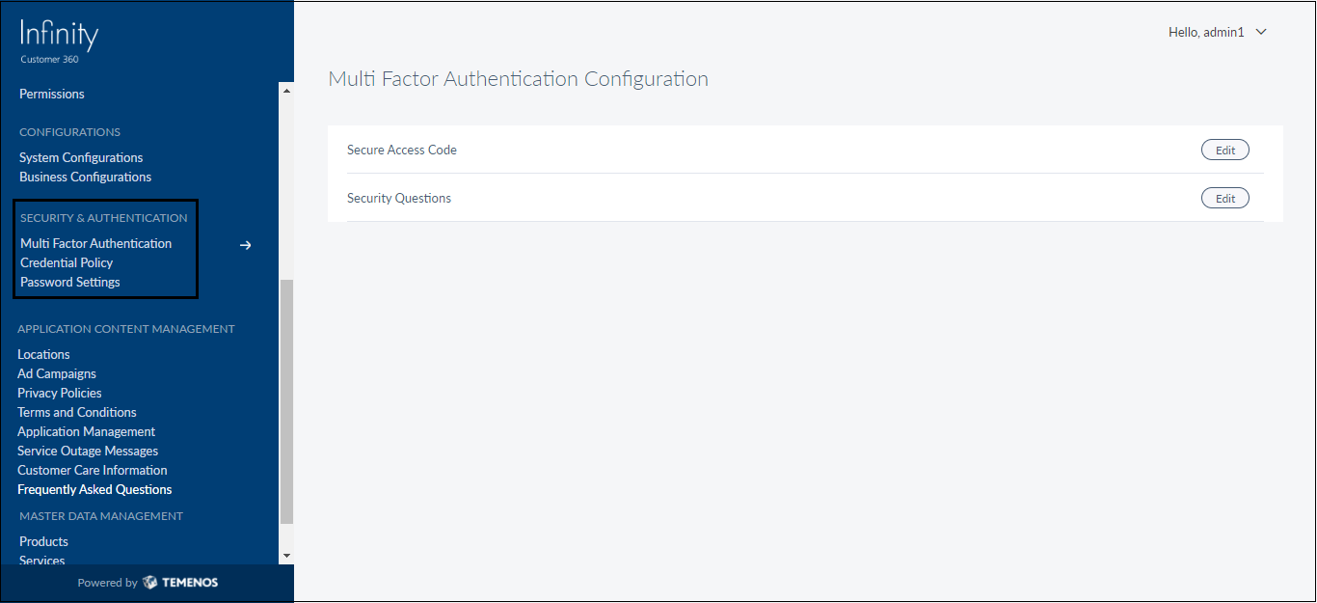Screen dimensions: 1317x603
Task: Select Terms and Conditions
Action: point(77,413)
